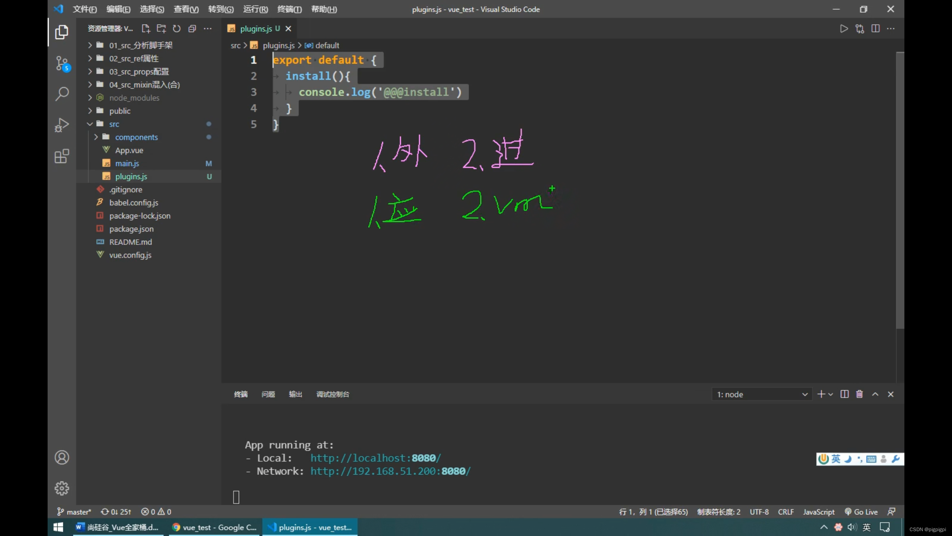
Task: Change CRLF end of line setting
Action: pos(786,512)
